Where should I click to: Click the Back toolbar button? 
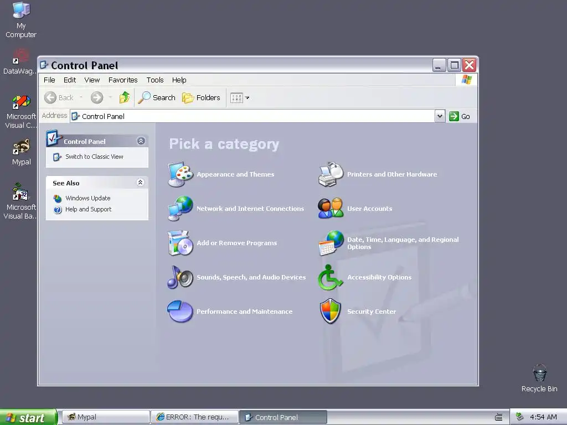click(x=59, y=97)
